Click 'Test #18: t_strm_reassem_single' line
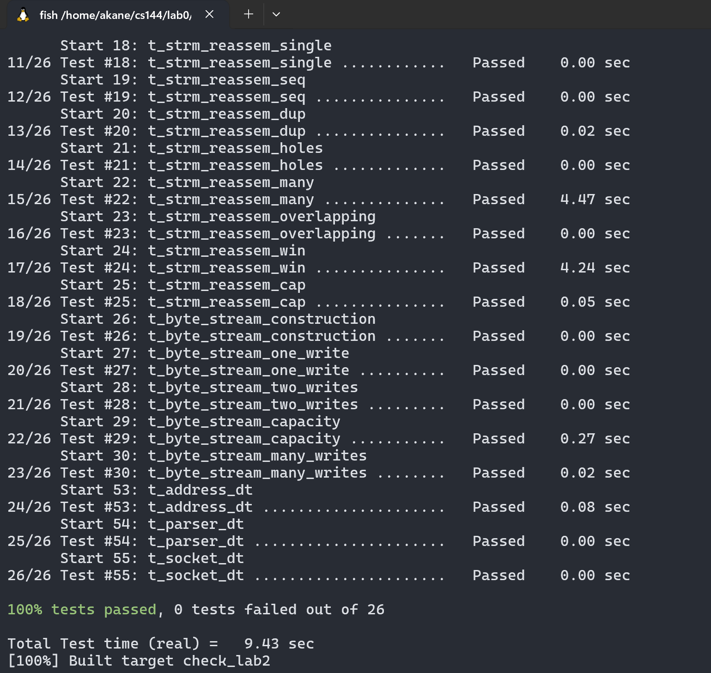This screenshot has width=711, height=673. coord(319,63)
